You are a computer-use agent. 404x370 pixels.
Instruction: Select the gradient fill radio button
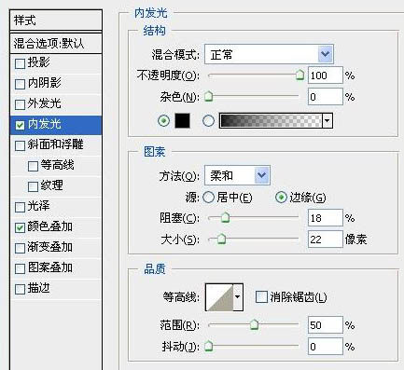[x=208, y=120]
